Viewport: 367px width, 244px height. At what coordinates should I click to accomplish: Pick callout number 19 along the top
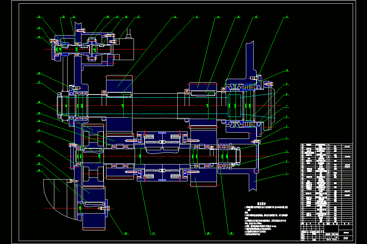click(x=117, y=17)
